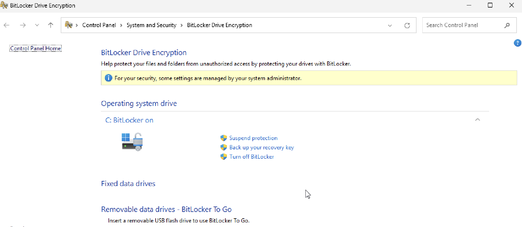Click the search magnifier in Search Control Panel
Image resolution: width=522 pixels, height=227 pixels.
click(507, 25)
